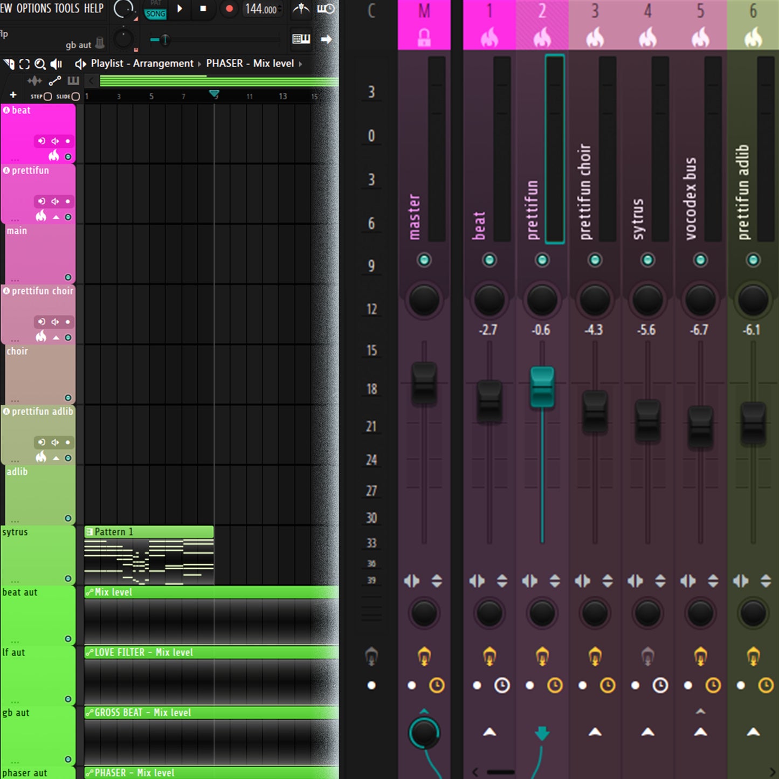The image size is (779, 779).
Task: Click the flame icon on mixer track 6
Action: [x=753, y=38]
